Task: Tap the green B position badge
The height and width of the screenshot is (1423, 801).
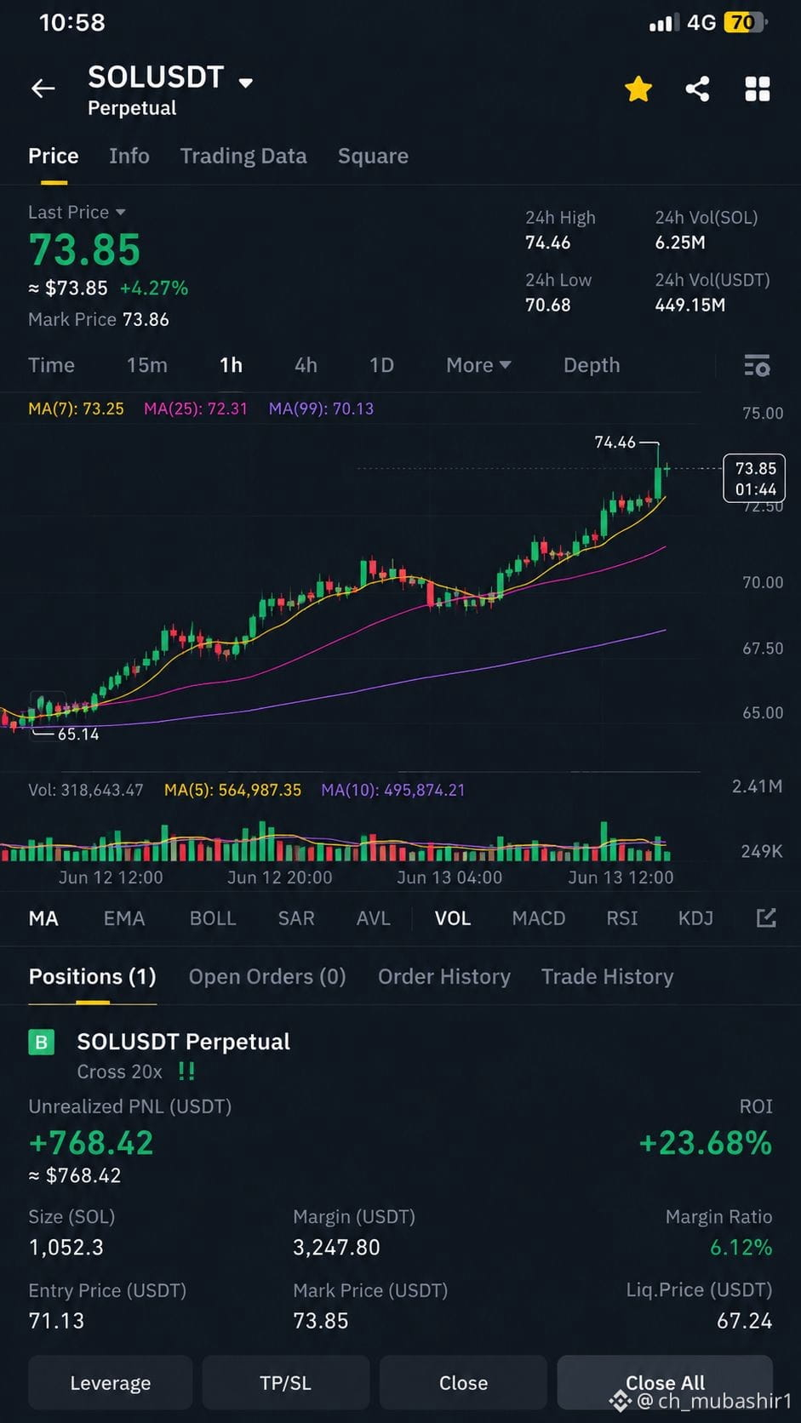Action: click(x=41, y=1042)
